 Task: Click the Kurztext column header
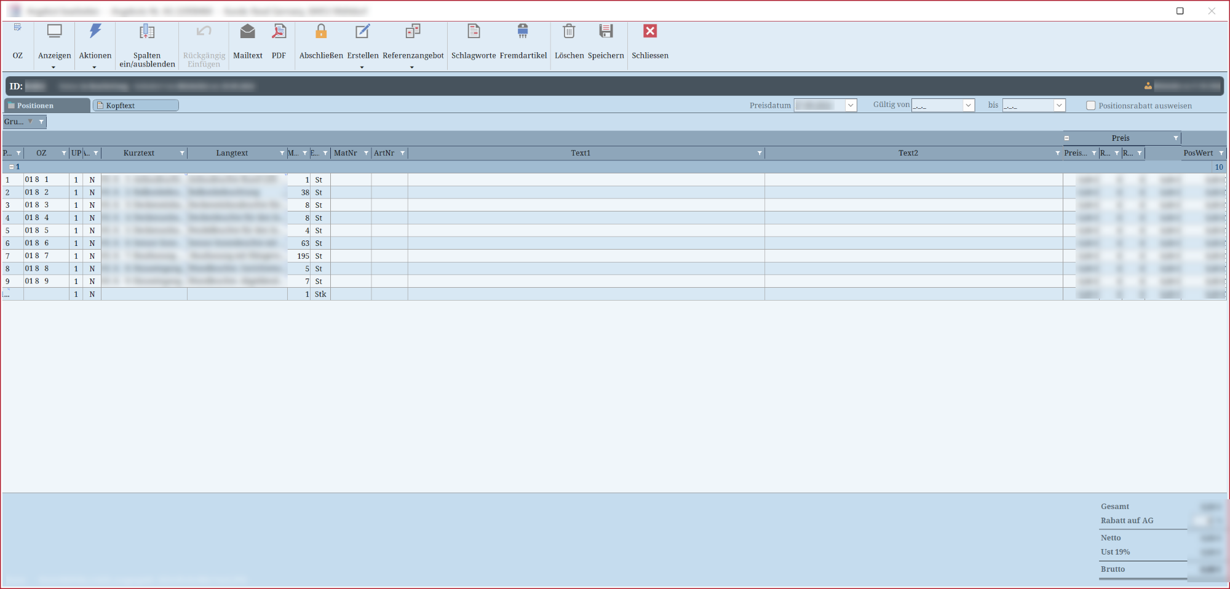[x=139, y=153]
